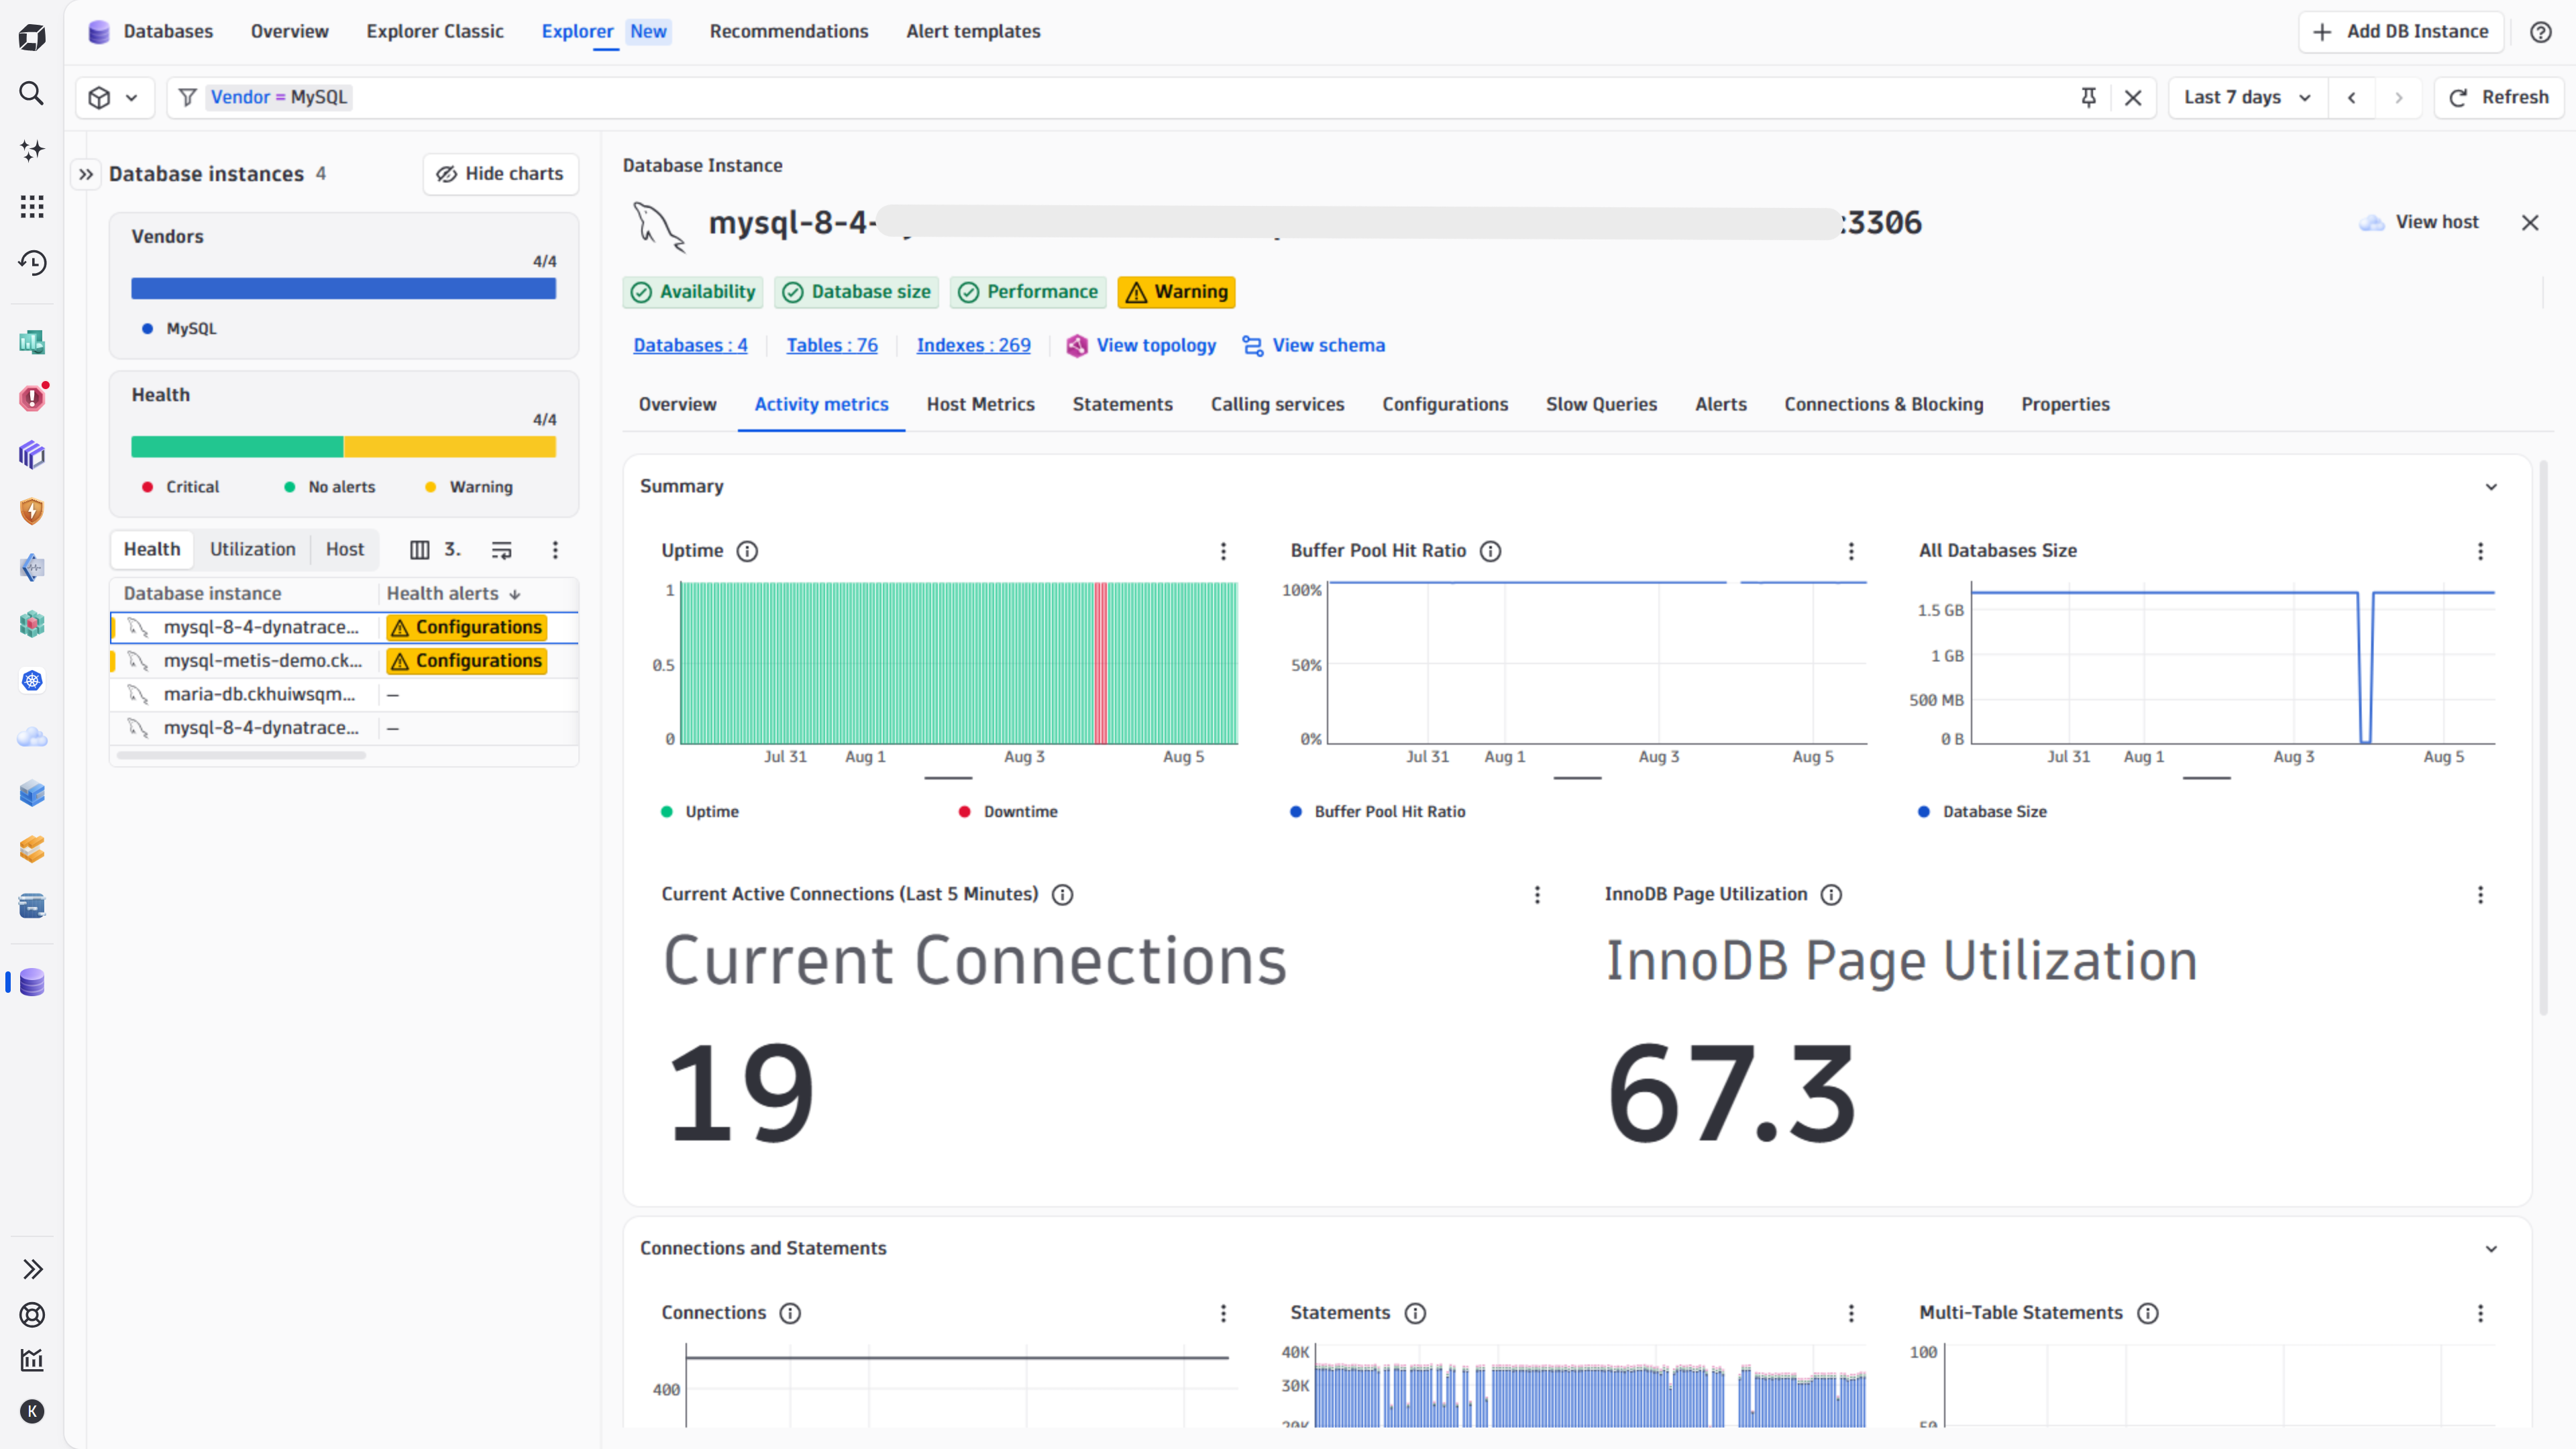Open Buffer Pool Hit Ratio info icon

[1490, 551]
